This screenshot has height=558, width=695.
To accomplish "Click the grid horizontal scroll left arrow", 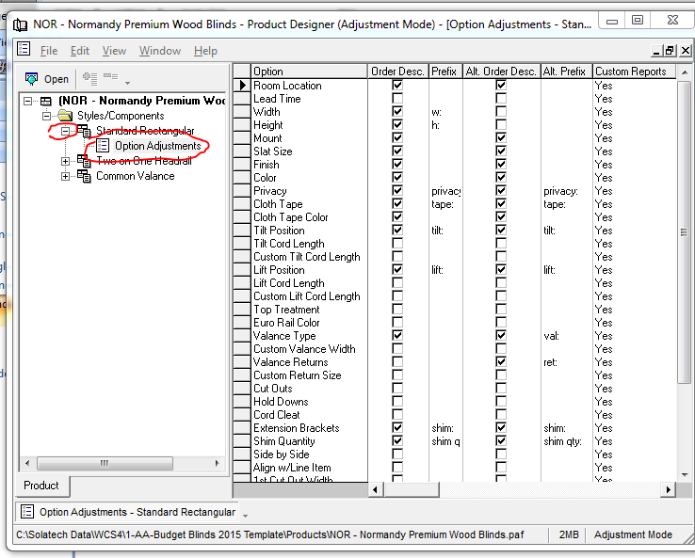I will coord(376,489).
